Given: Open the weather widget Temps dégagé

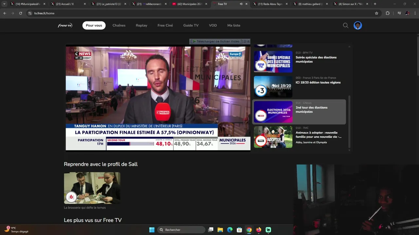Looking at the screenshot, I should coord(16,229).
